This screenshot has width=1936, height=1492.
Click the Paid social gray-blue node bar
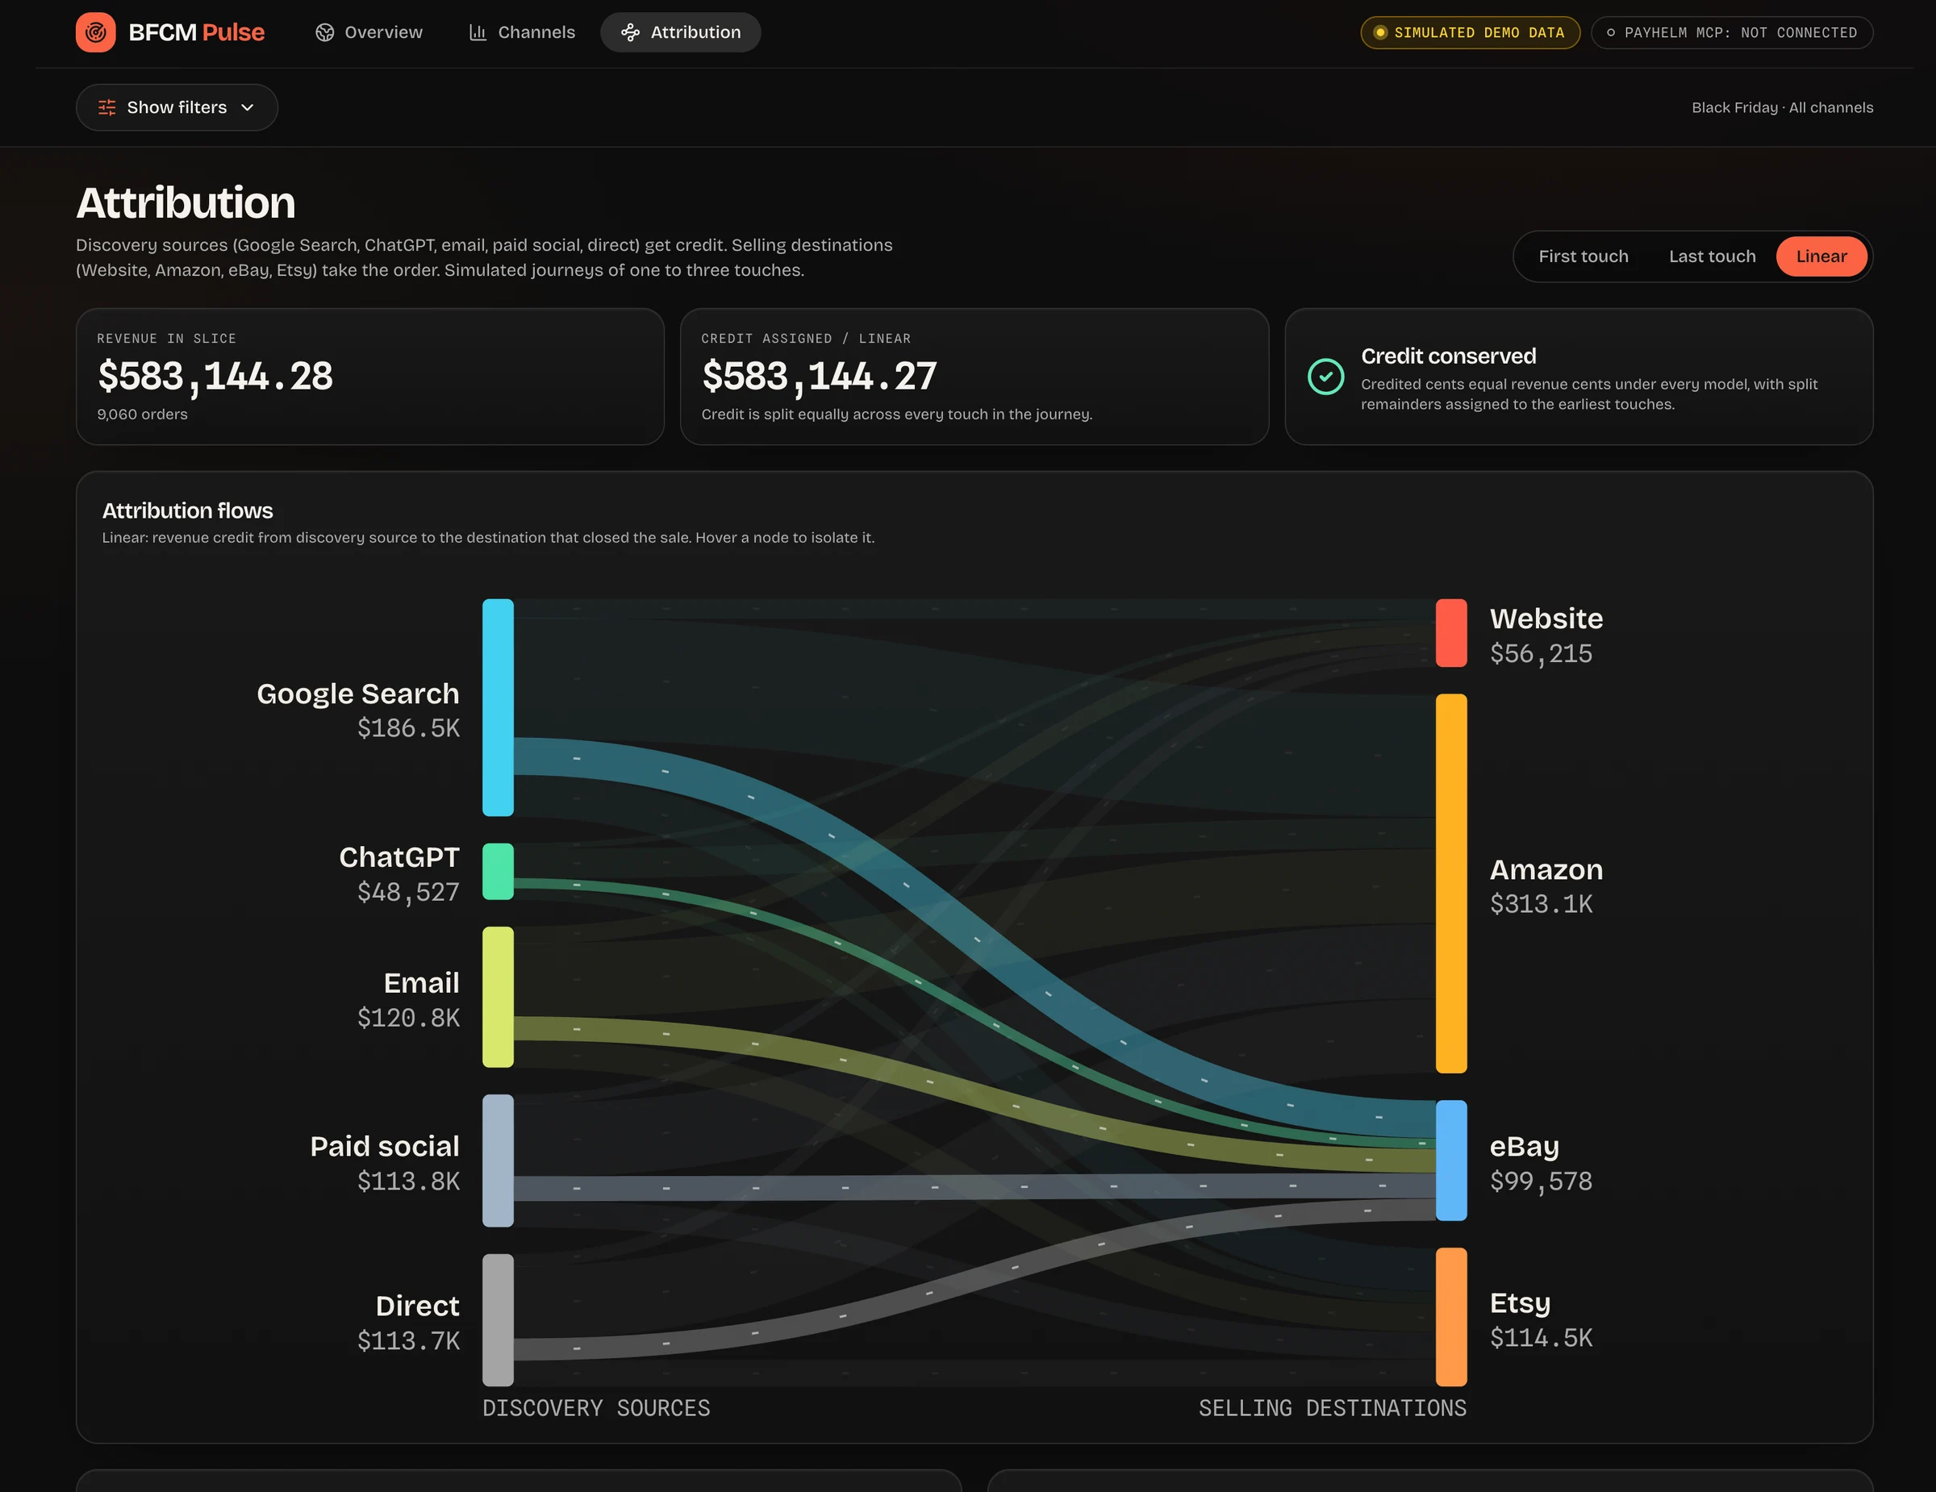click(x=499, y=1160)
